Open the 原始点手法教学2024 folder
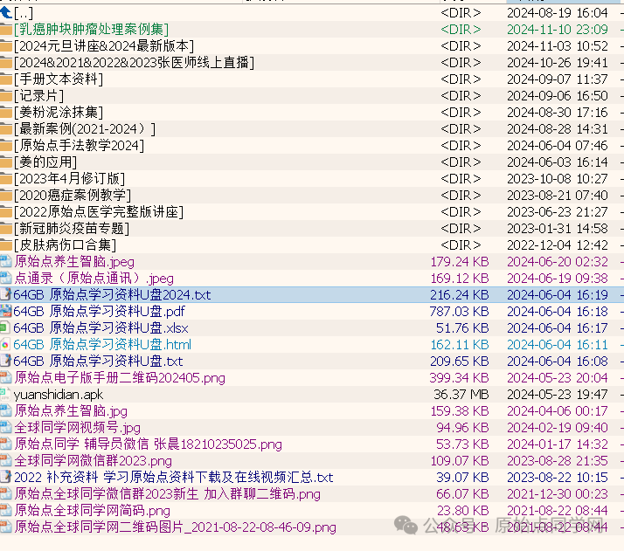 tap(79, 145)
